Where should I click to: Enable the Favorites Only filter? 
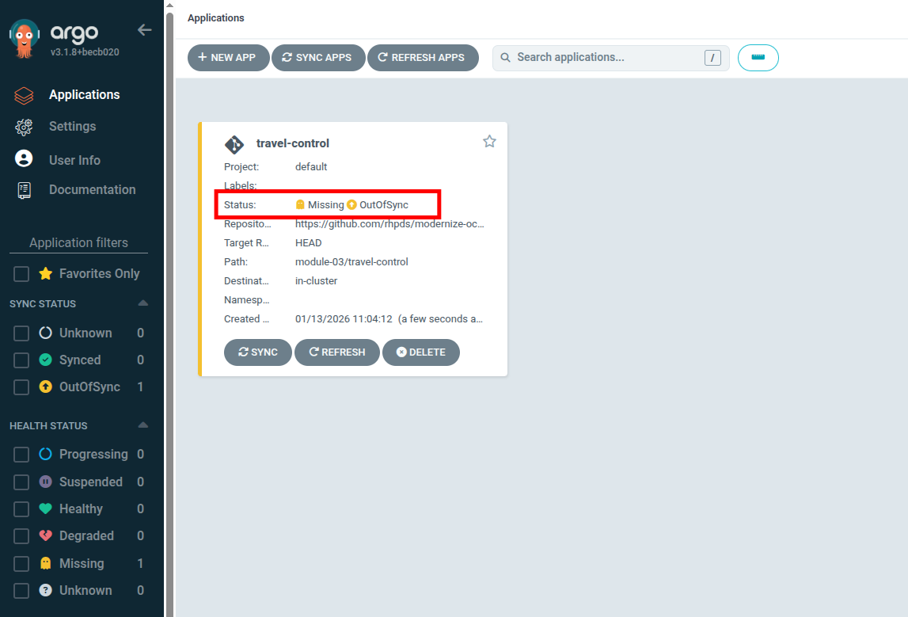pyautogui.click(x=21, y=273)
